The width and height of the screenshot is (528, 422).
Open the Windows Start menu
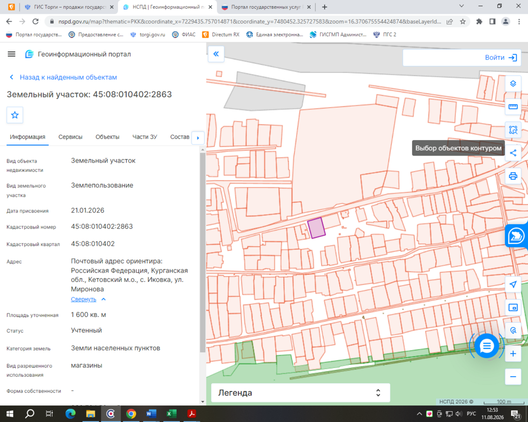click(x=10, y=414)
